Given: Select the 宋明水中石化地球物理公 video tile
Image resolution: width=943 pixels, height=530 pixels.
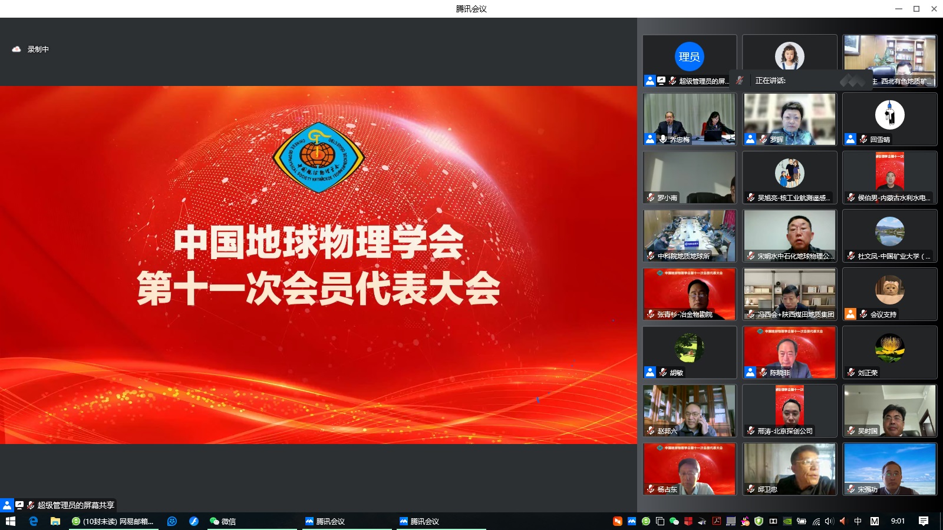Looking at the screenshot, I should [790, 236].
